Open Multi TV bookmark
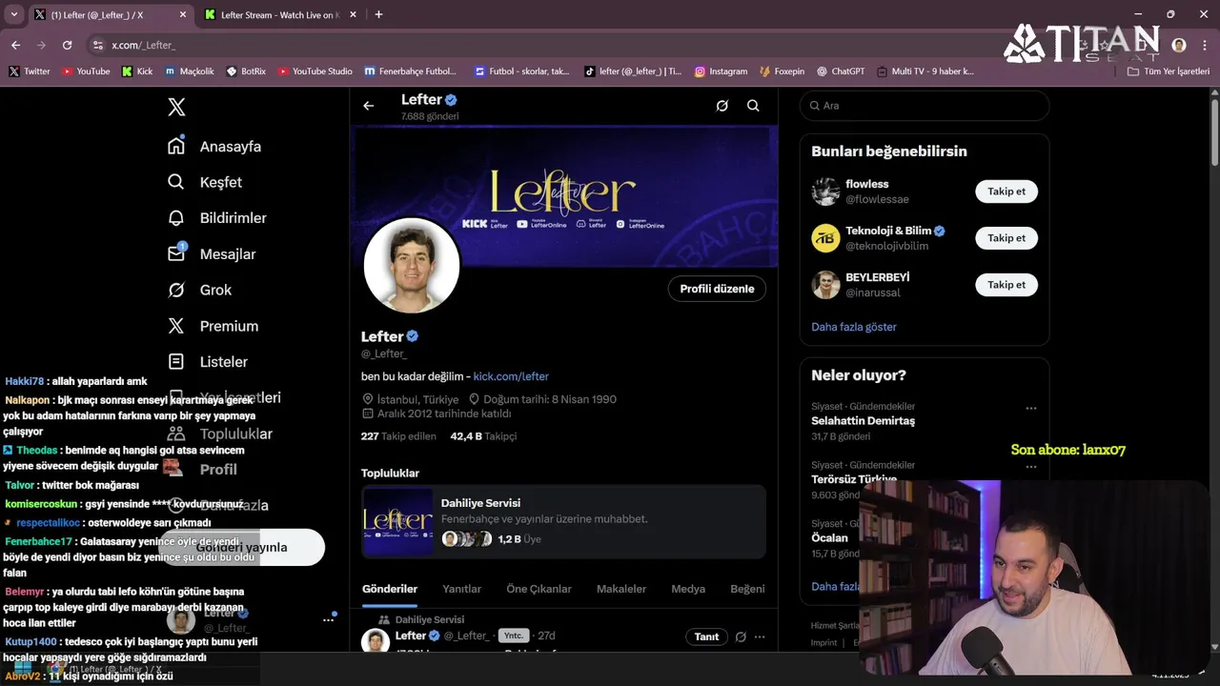Image resolution: width=1220 pixels, height=686 pixels. pyautogui.click(x=925, y=71)
